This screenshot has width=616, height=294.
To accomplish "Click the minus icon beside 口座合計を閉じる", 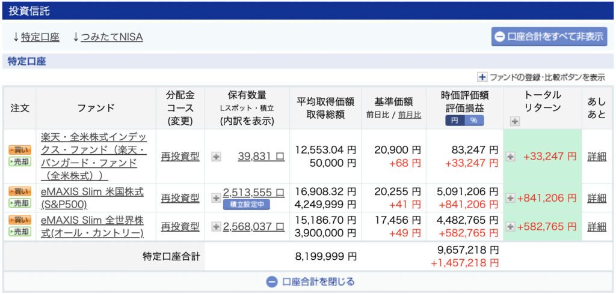I will click(x=271, y=282).
